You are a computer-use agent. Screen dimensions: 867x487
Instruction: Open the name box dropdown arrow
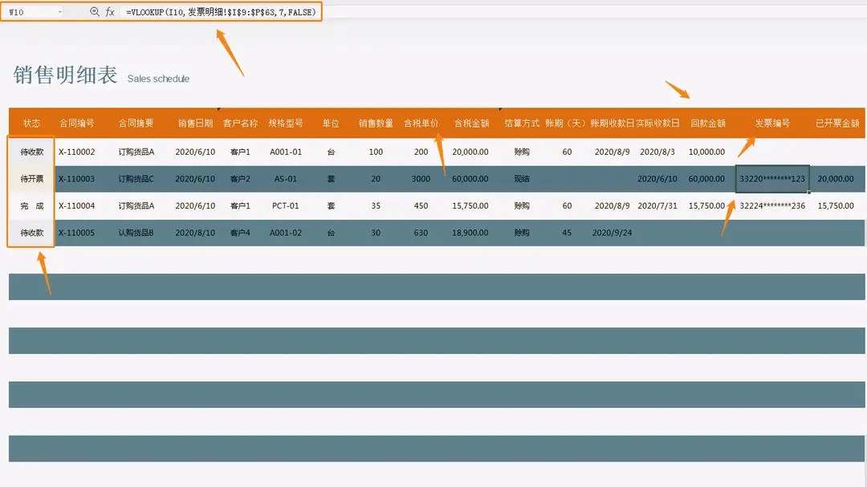(59, 12)
